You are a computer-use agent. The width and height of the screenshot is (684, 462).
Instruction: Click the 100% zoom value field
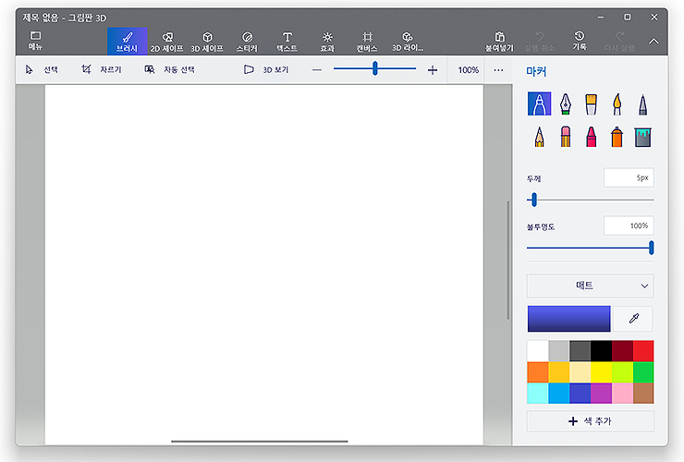click(x=468, y=70)
